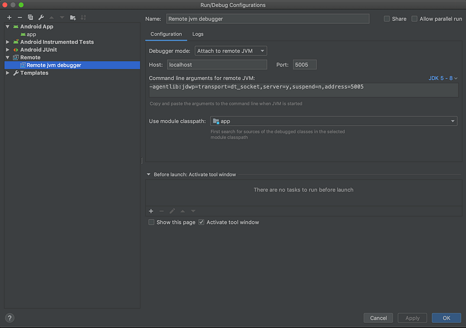Move the before-launch task up

point(182,211)
